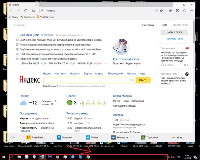The height and width of the screenshot is (160, 200).
Task: Open the Пробки traffic section
Action: (71, 96)
